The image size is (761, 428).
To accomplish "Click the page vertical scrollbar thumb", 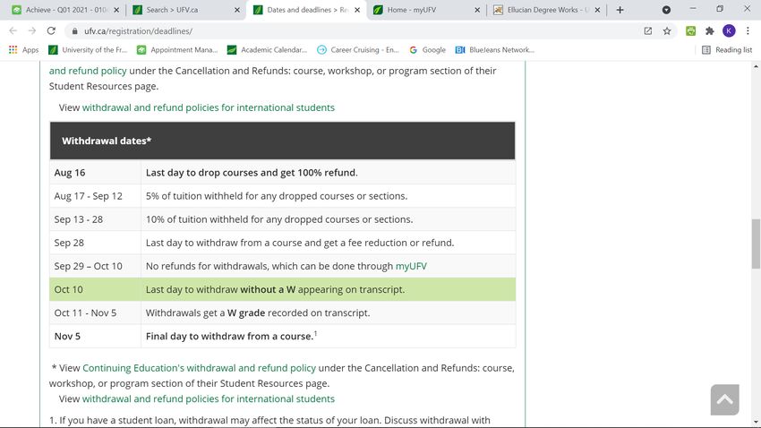I will click(756, 244).
